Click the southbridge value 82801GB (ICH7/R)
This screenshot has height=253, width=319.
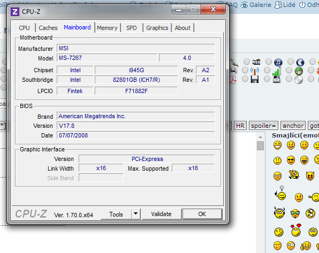pyautogui.click(x=136, y=80)
